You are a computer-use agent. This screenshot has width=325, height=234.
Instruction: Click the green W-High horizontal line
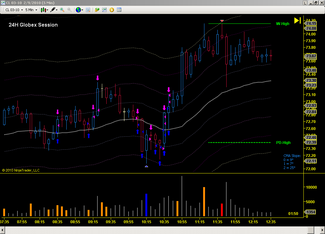[239, 23]
